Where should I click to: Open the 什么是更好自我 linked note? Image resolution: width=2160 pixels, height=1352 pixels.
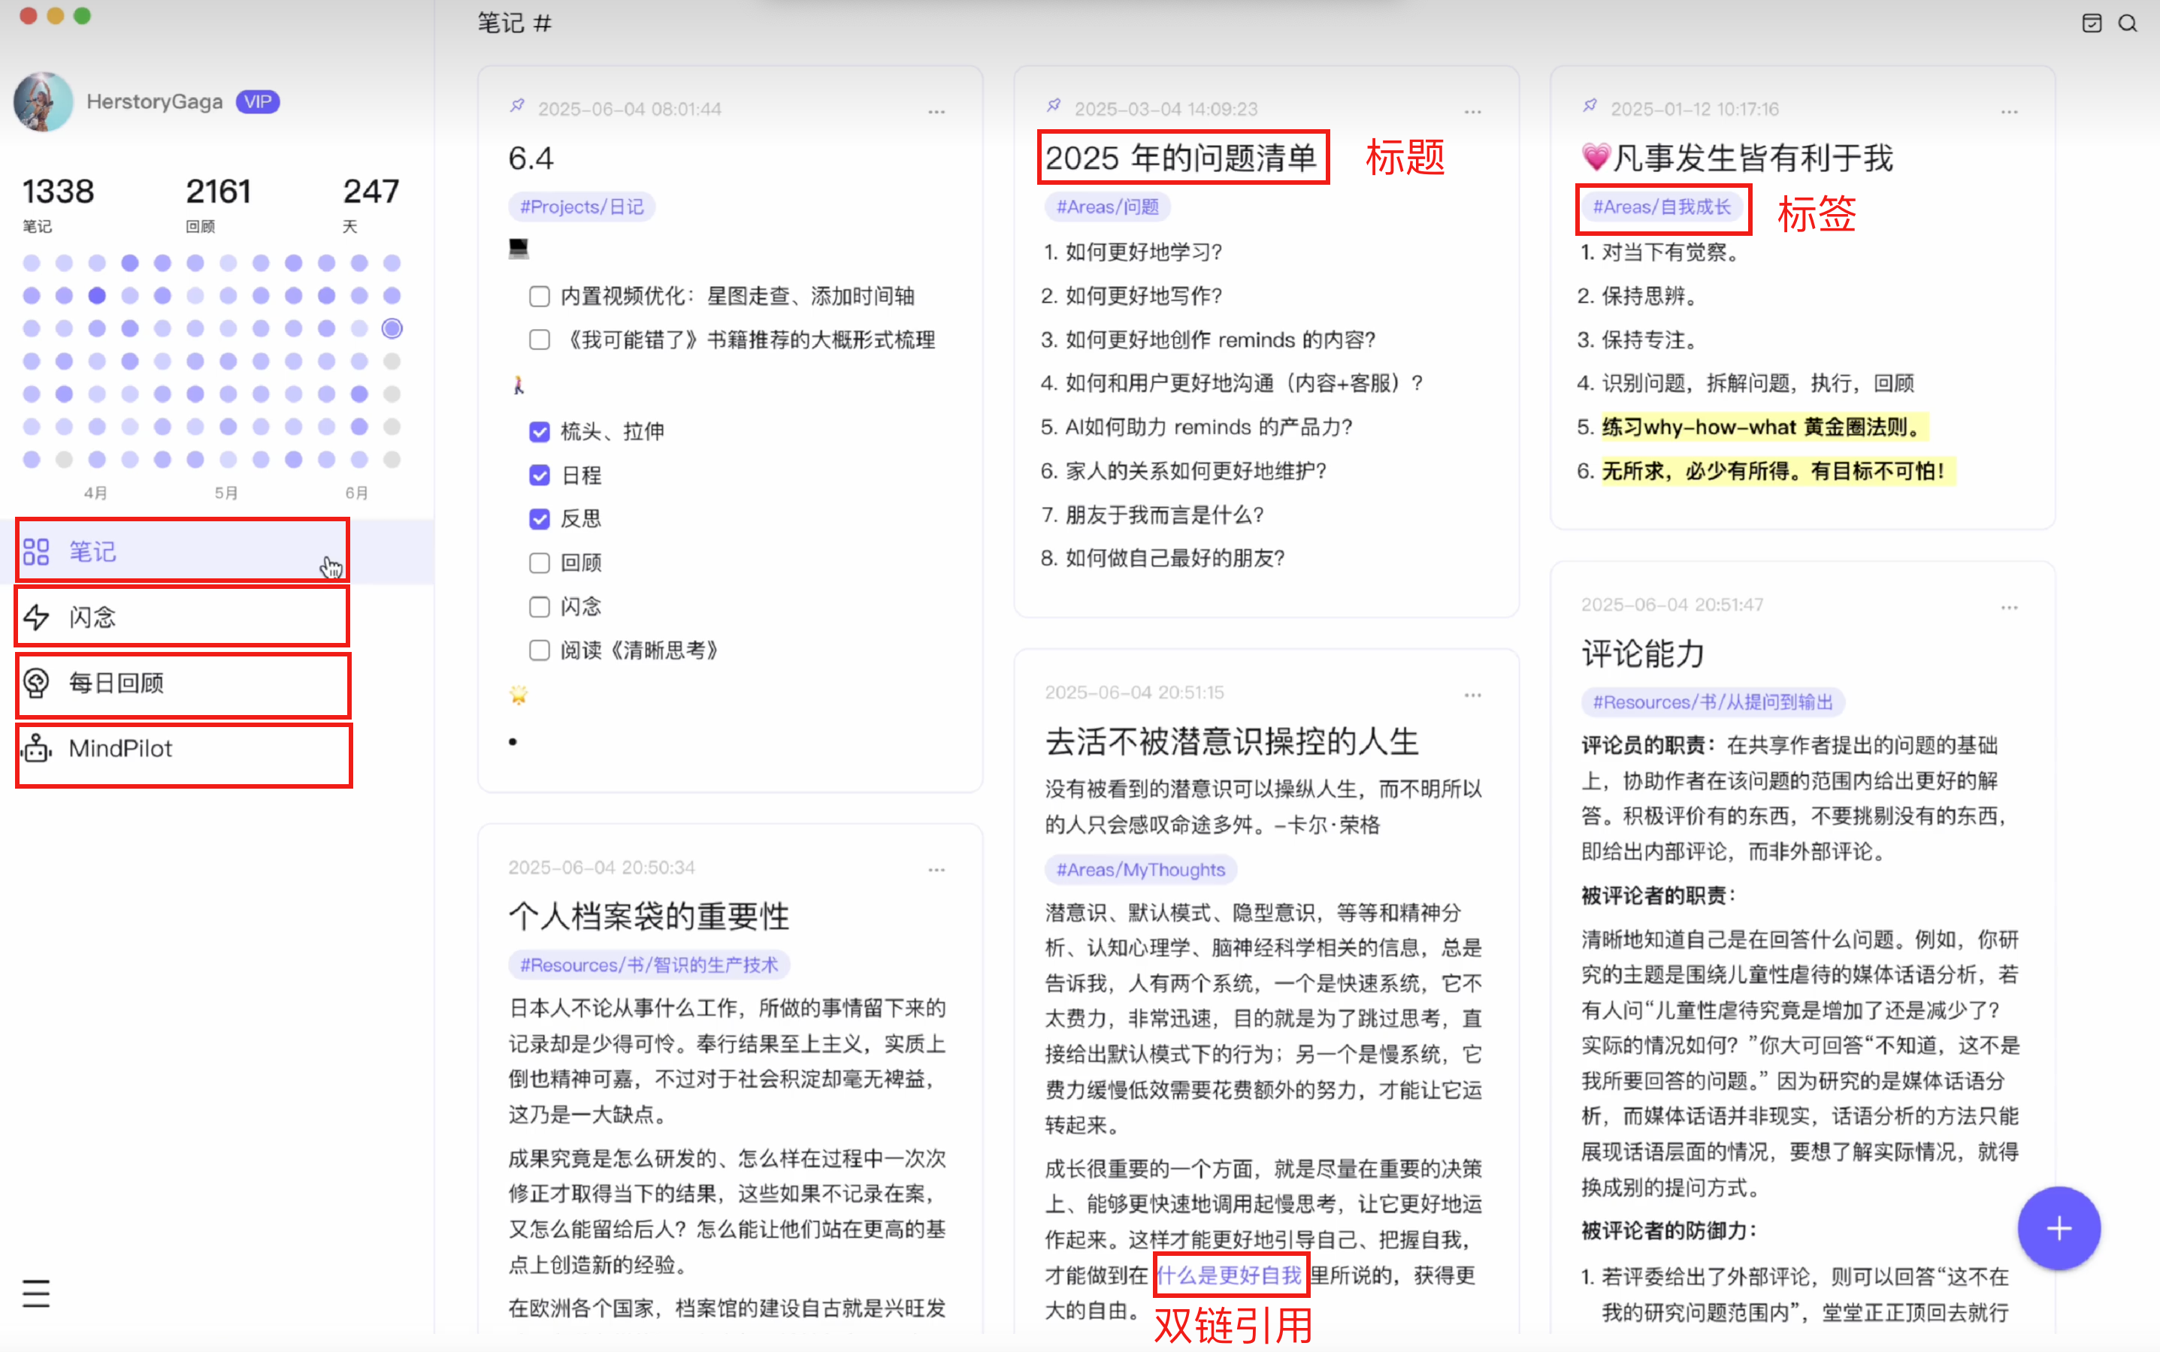coord(1229,1275)
